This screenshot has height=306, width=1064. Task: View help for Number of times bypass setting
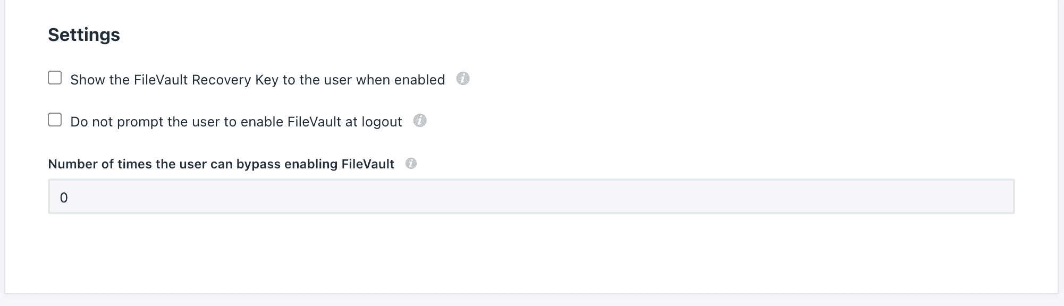point(411,164)
